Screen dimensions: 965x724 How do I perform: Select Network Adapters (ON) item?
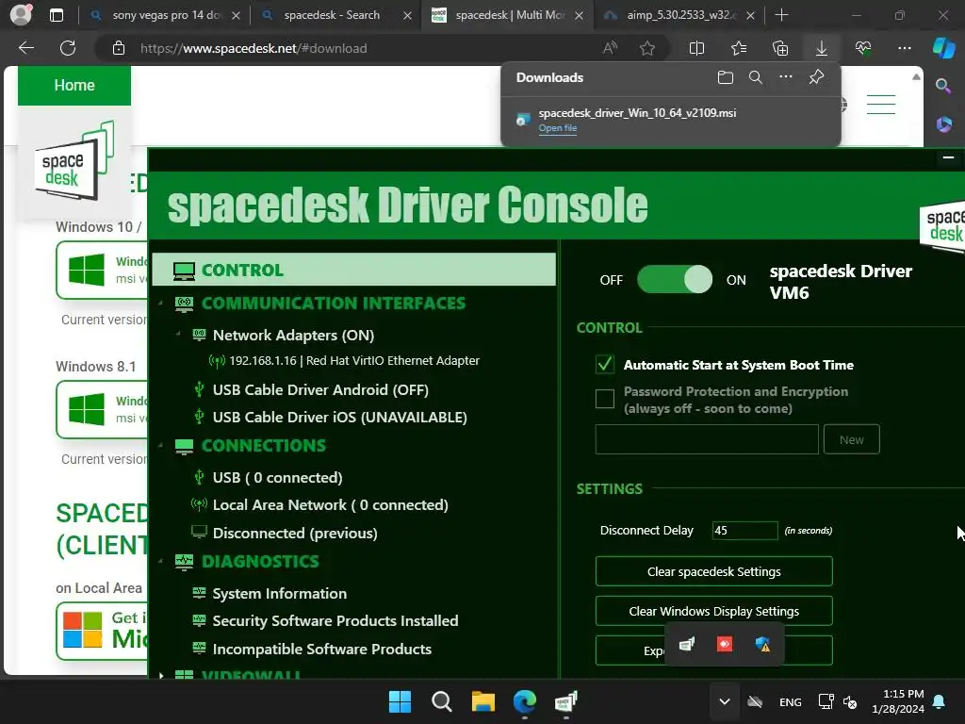[293, 335]
